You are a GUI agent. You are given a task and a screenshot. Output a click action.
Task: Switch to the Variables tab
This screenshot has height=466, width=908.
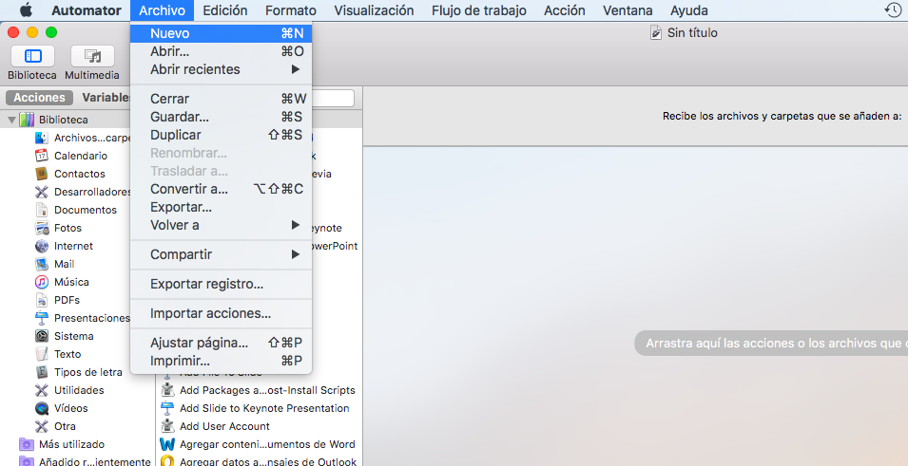tap(106, 98)
